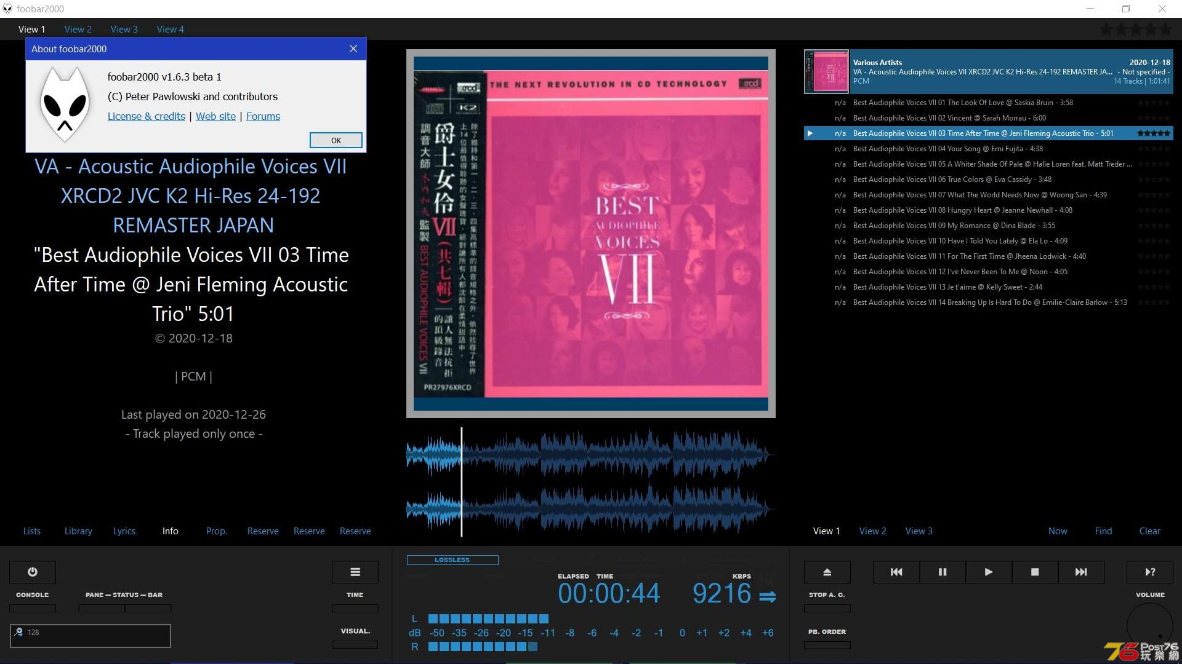Switch to the View 4 top tab

point(171,29)
